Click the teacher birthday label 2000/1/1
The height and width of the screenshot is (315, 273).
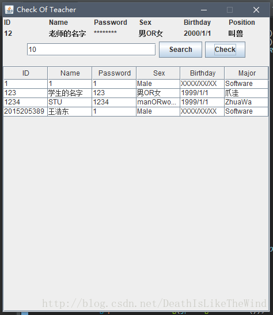tap(197, 33)
